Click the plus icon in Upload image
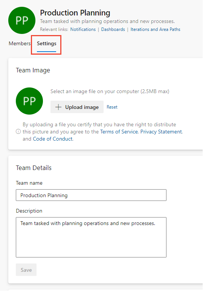Viewport: 203px width, 291px height. 58,107
